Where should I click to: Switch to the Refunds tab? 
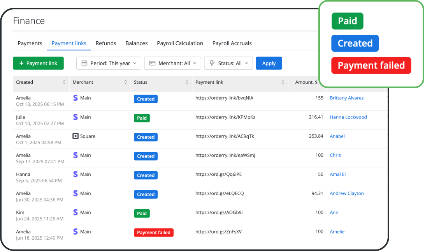(105, 43)
